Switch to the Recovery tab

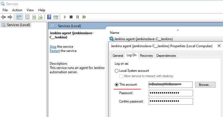point(146,56)
